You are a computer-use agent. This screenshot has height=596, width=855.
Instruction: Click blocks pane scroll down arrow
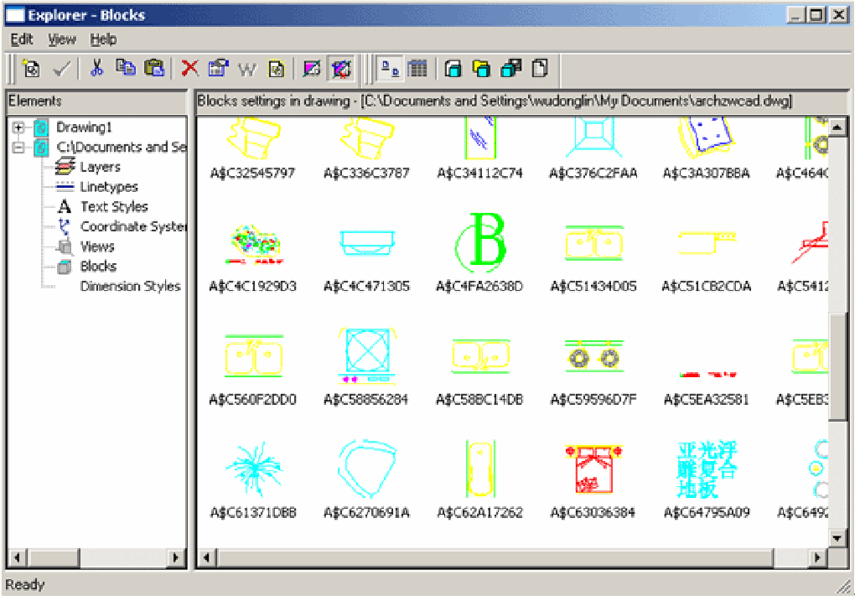click(x=837, y=538)
